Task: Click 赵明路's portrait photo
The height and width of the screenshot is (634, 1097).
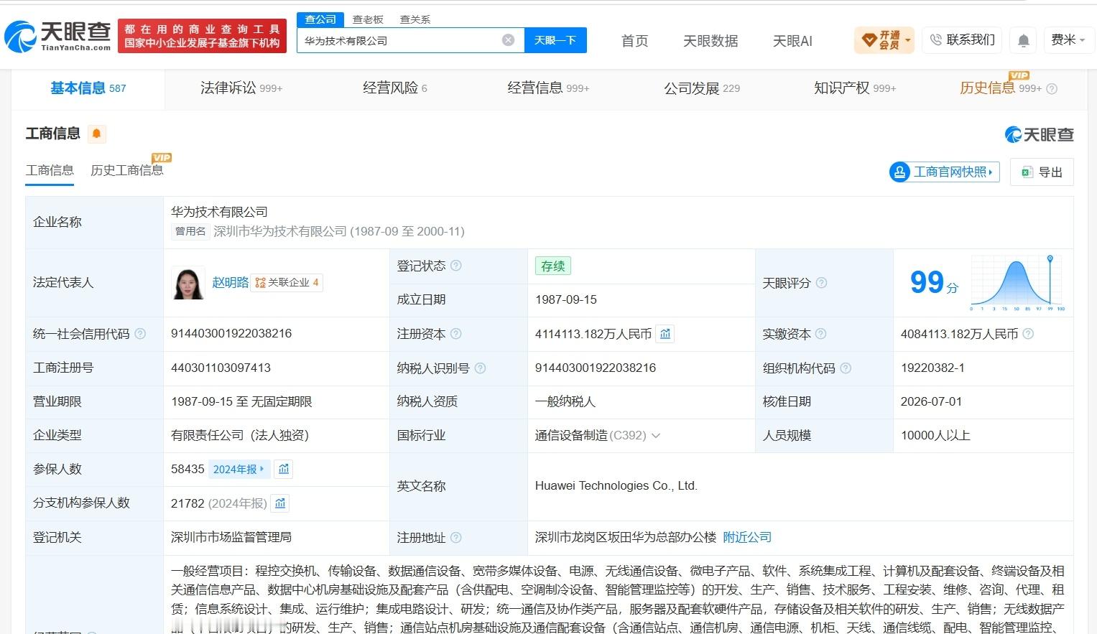Action: pyautogui.click(x=189, y=283)
